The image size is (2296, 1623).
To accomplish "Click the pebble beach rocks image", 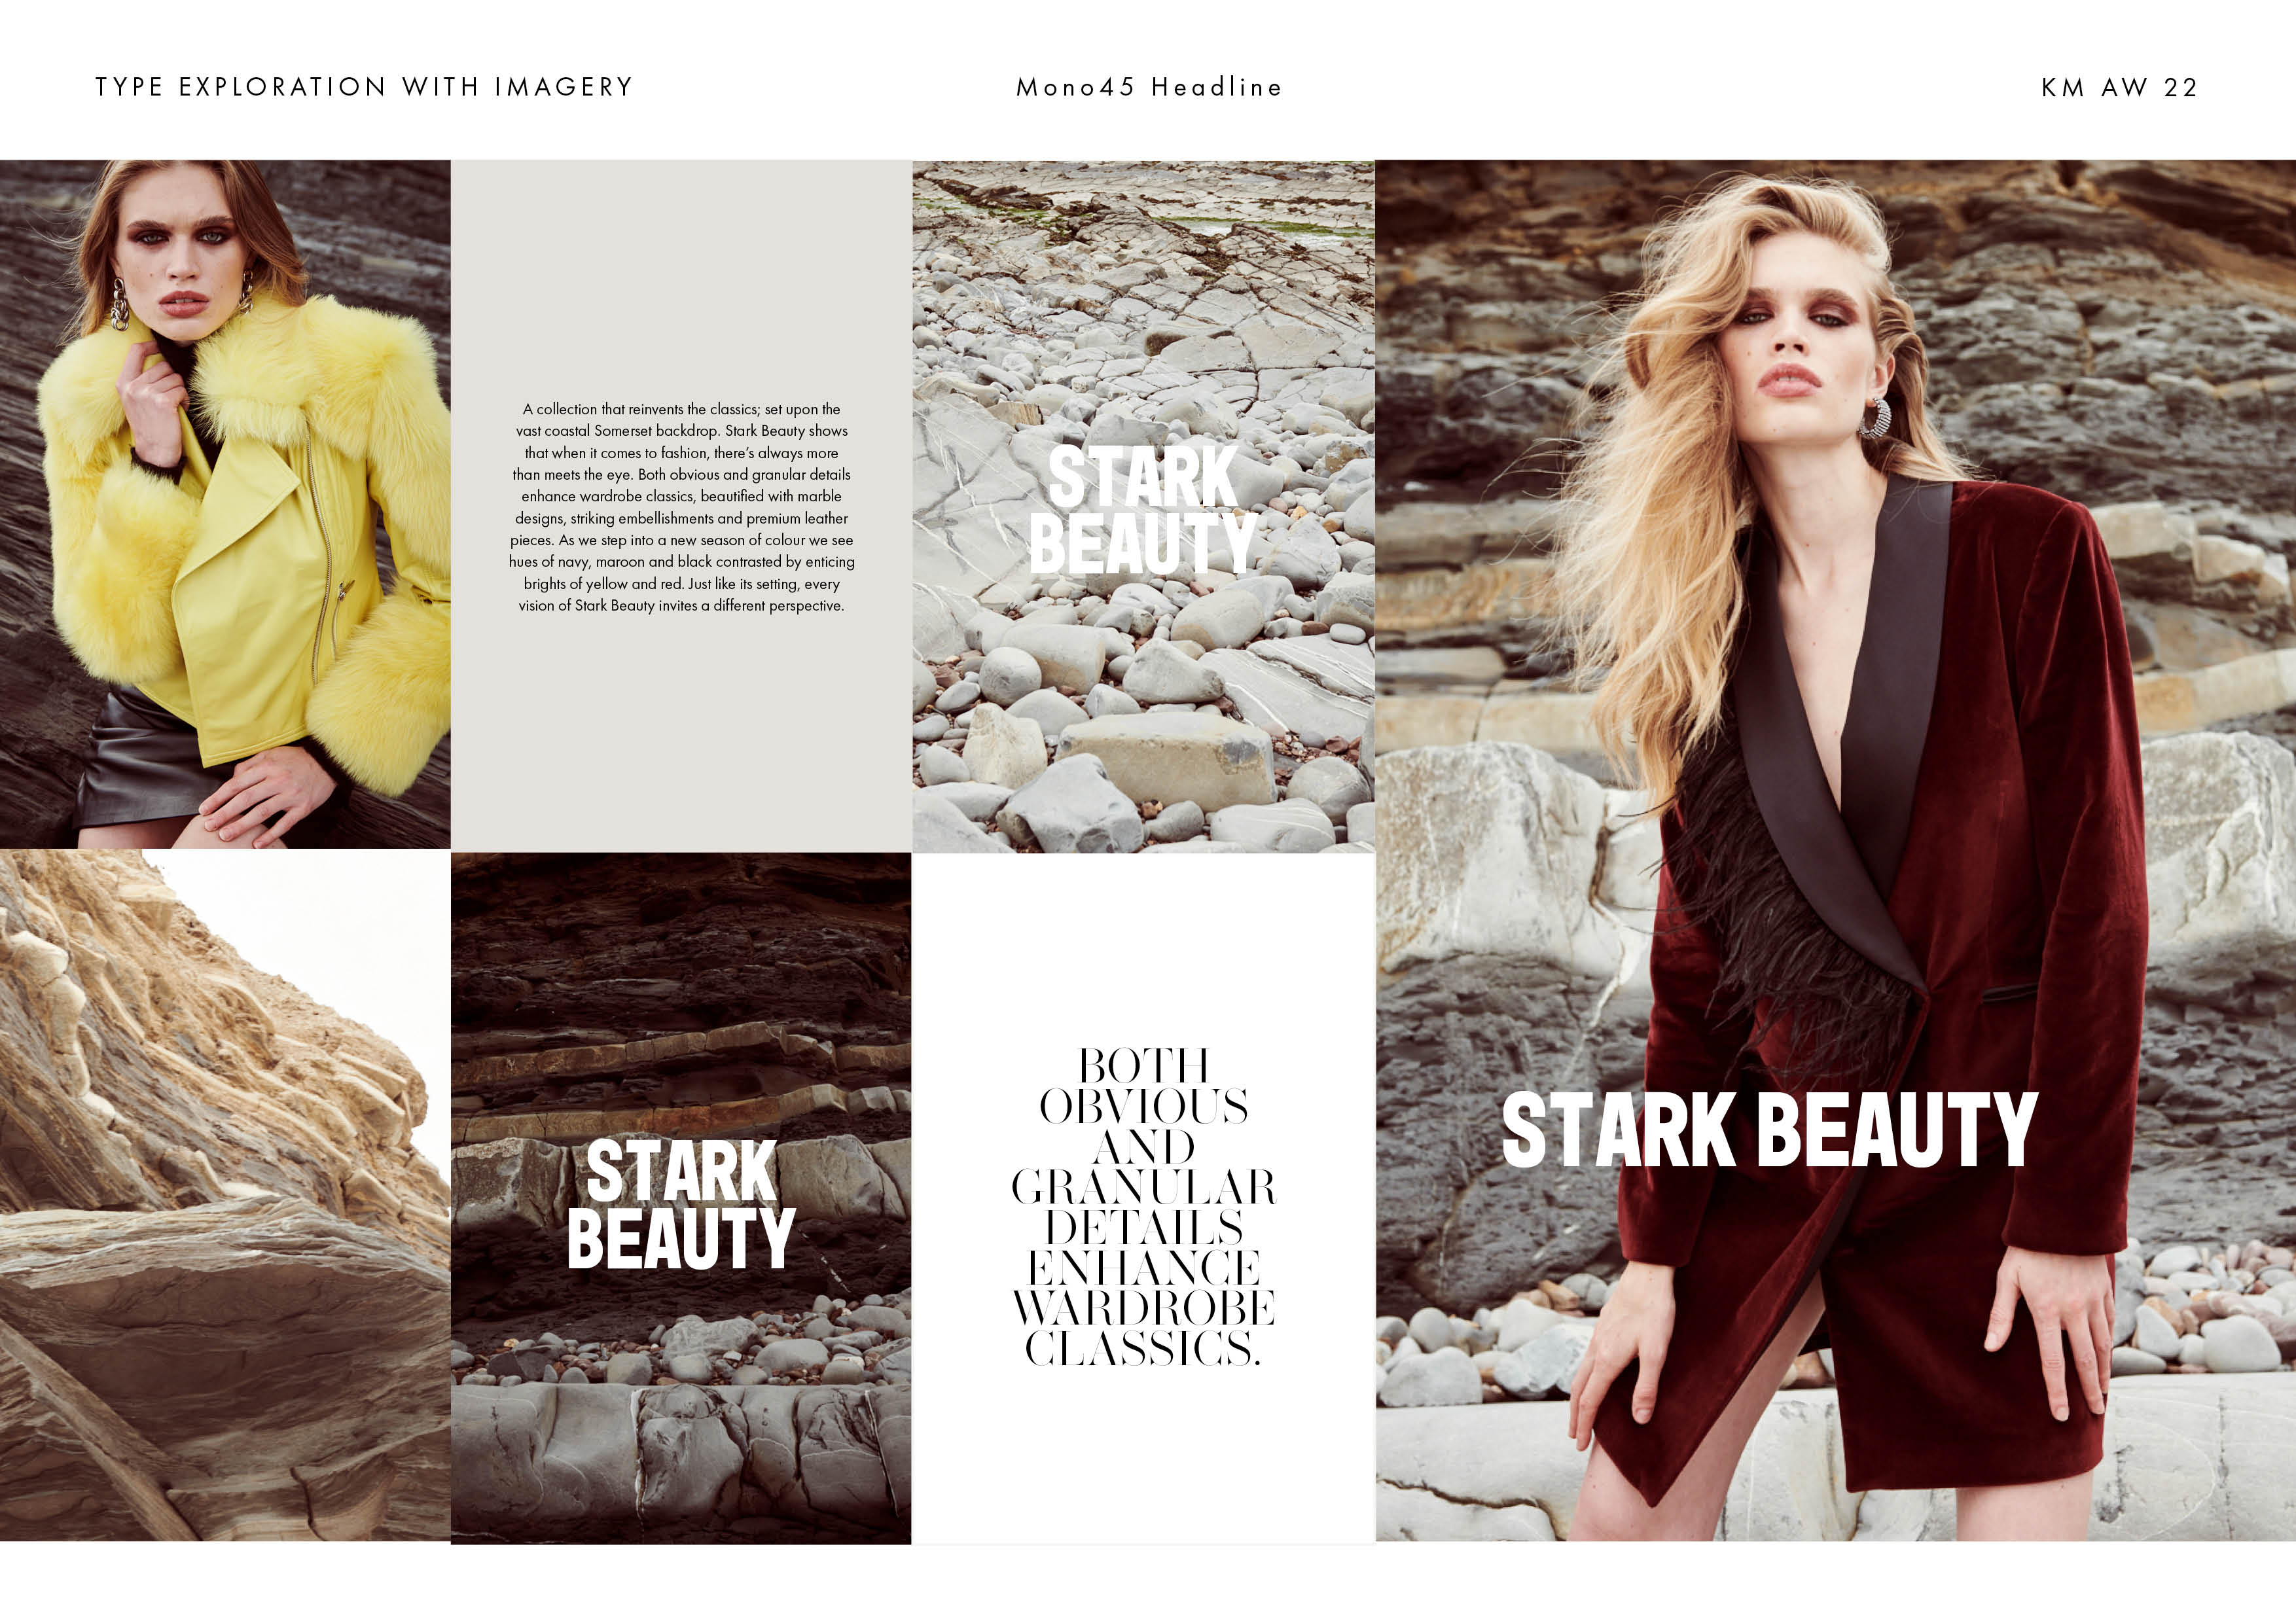I will (x=1143, y=720).
